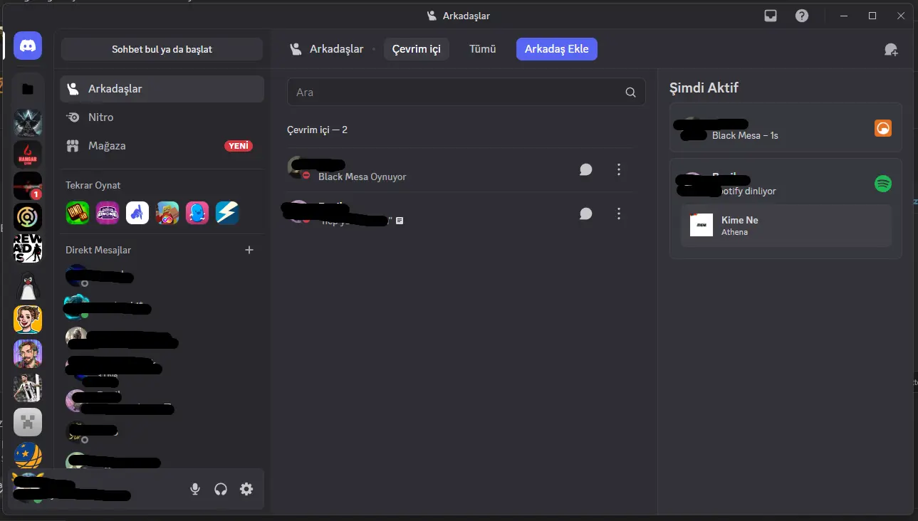Viewport: 918px width, 521px height.
Task: Open the blue globe with stars server
Action: [28, 456]
